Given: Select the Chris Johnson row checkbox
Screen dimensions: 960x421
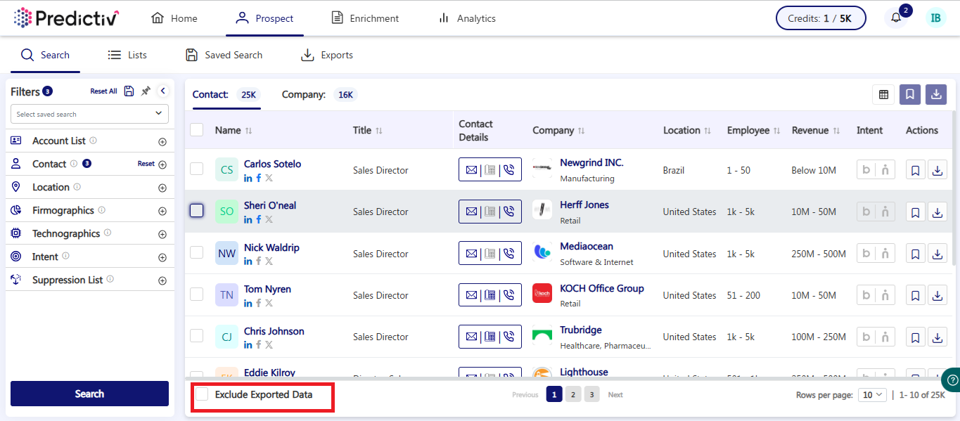Looking at the screenshot, I should tap(197, 336).
